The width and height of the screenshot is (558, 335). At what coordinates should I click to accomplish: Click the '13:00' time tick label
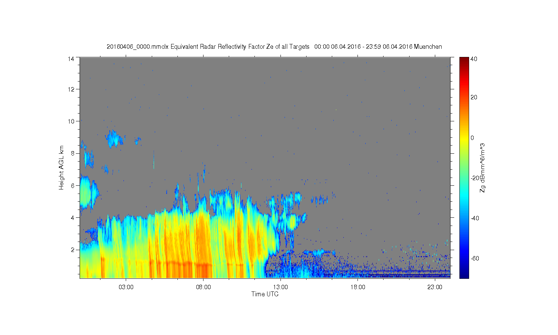click(280, 287)
